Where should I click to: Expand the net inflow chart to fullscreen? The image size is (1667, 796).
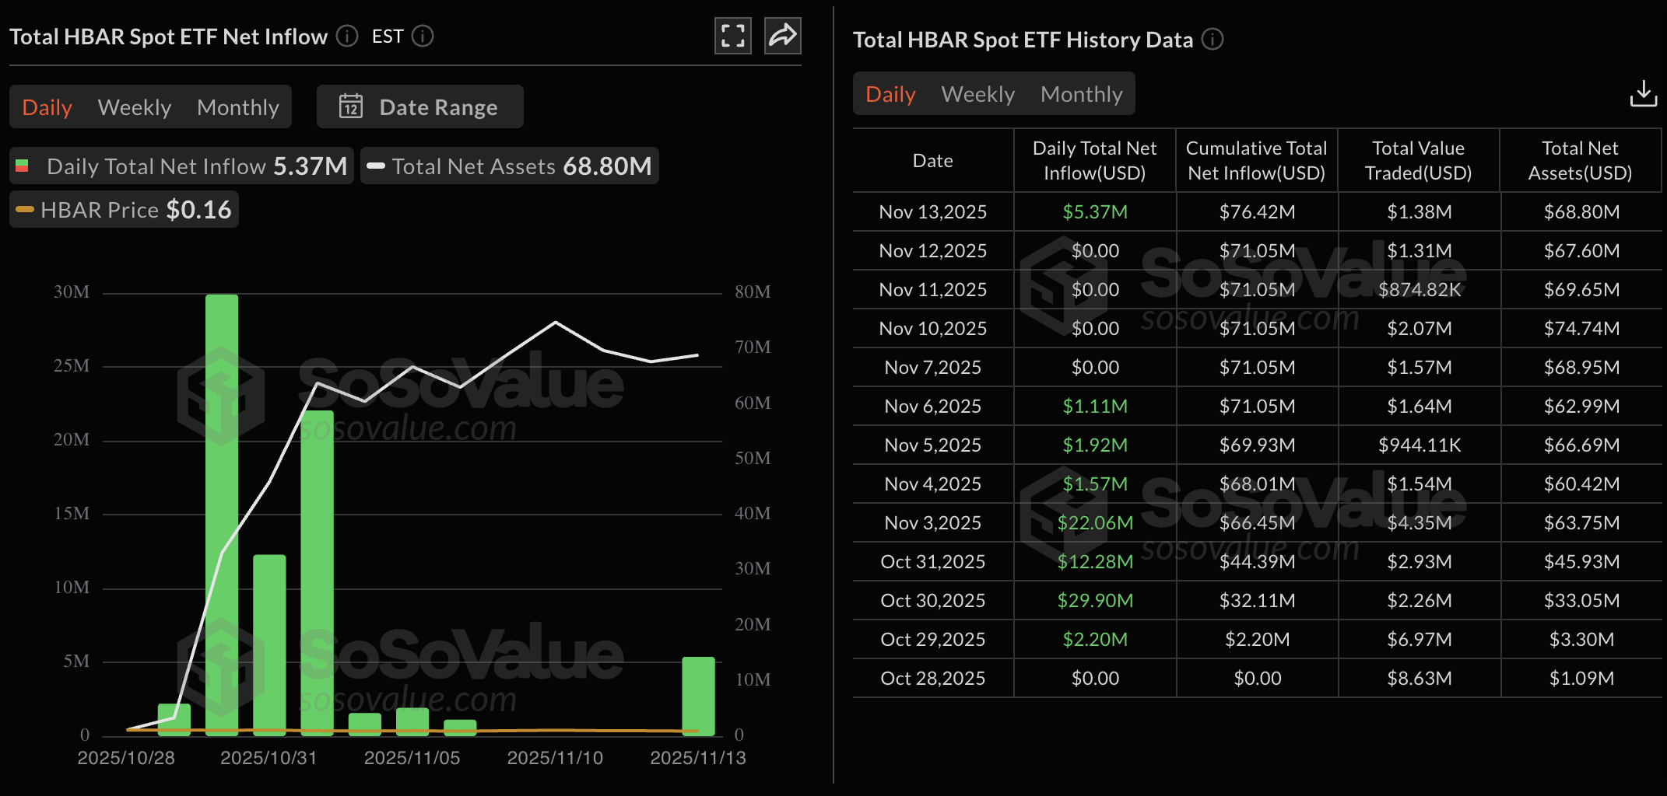tap(732, 36)
